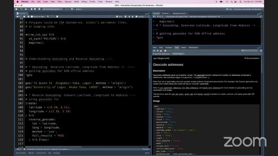Open the Geocode addresses topic dropdown

(x=162, y=54)
